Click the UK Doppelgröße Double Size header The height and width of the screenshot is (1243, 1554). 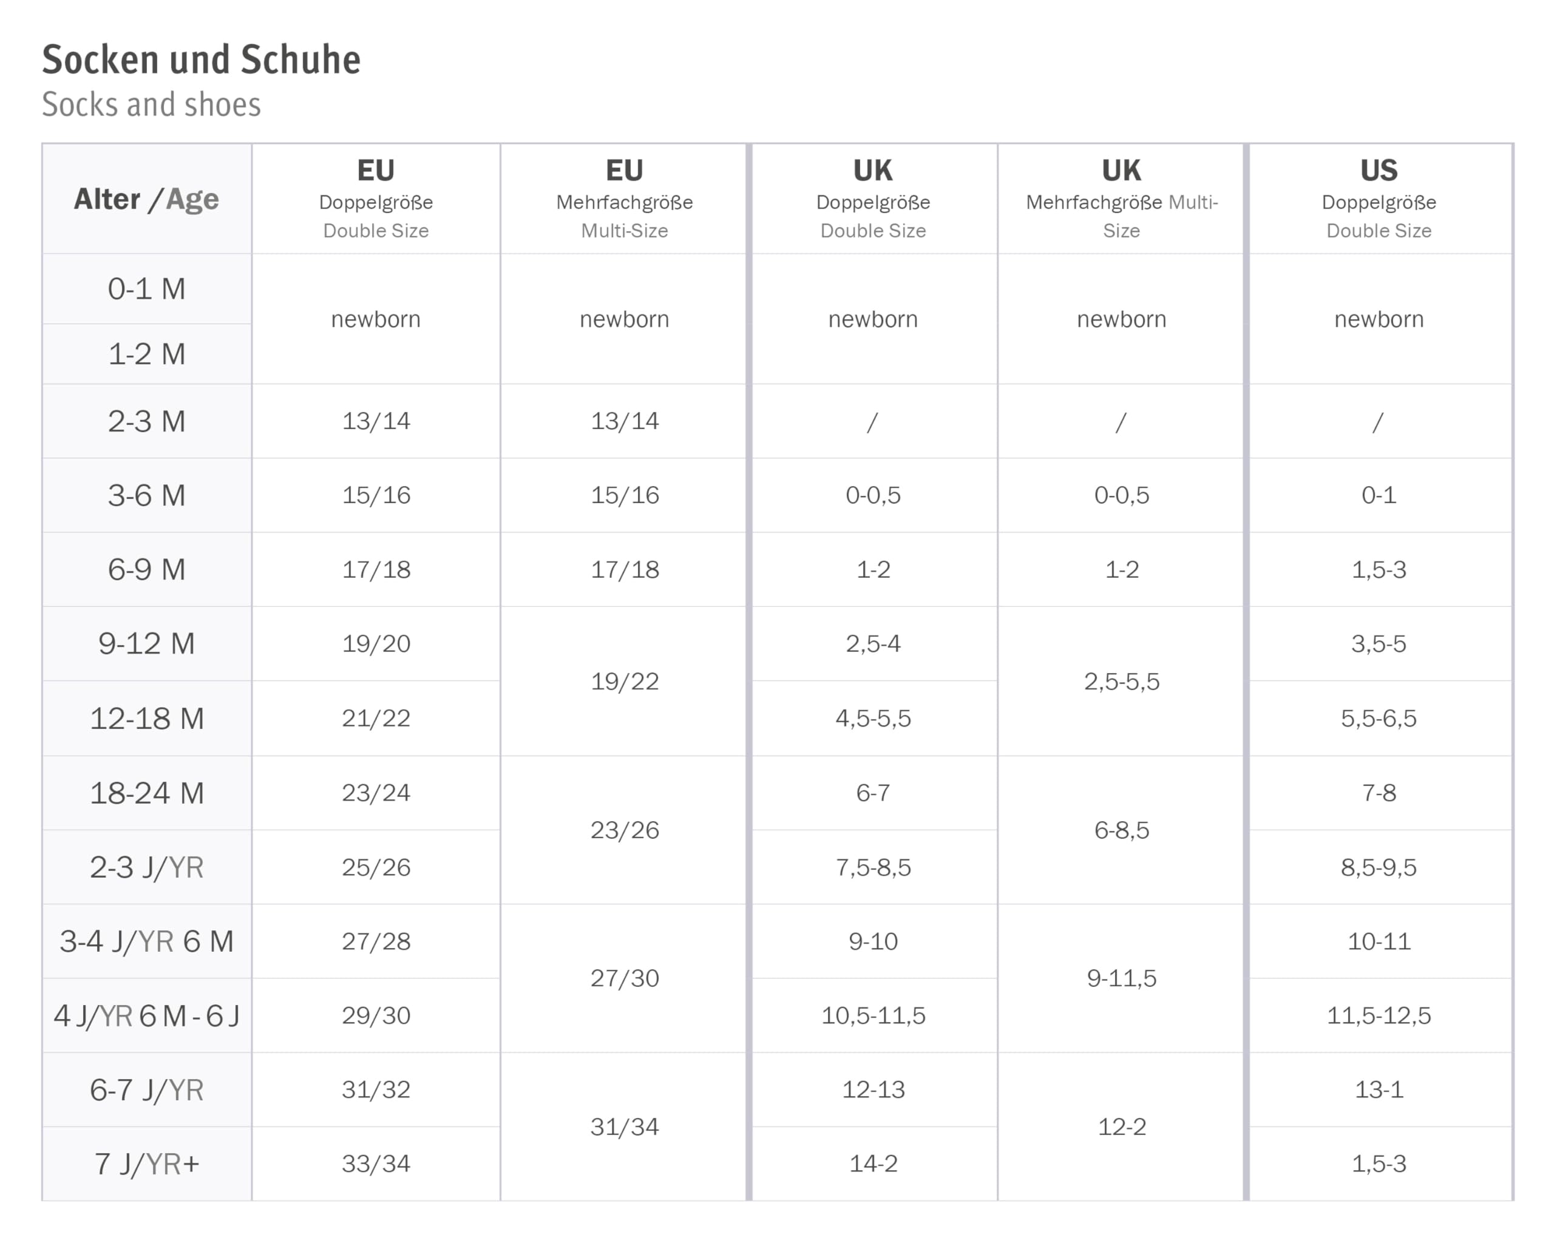pos(873,199)
